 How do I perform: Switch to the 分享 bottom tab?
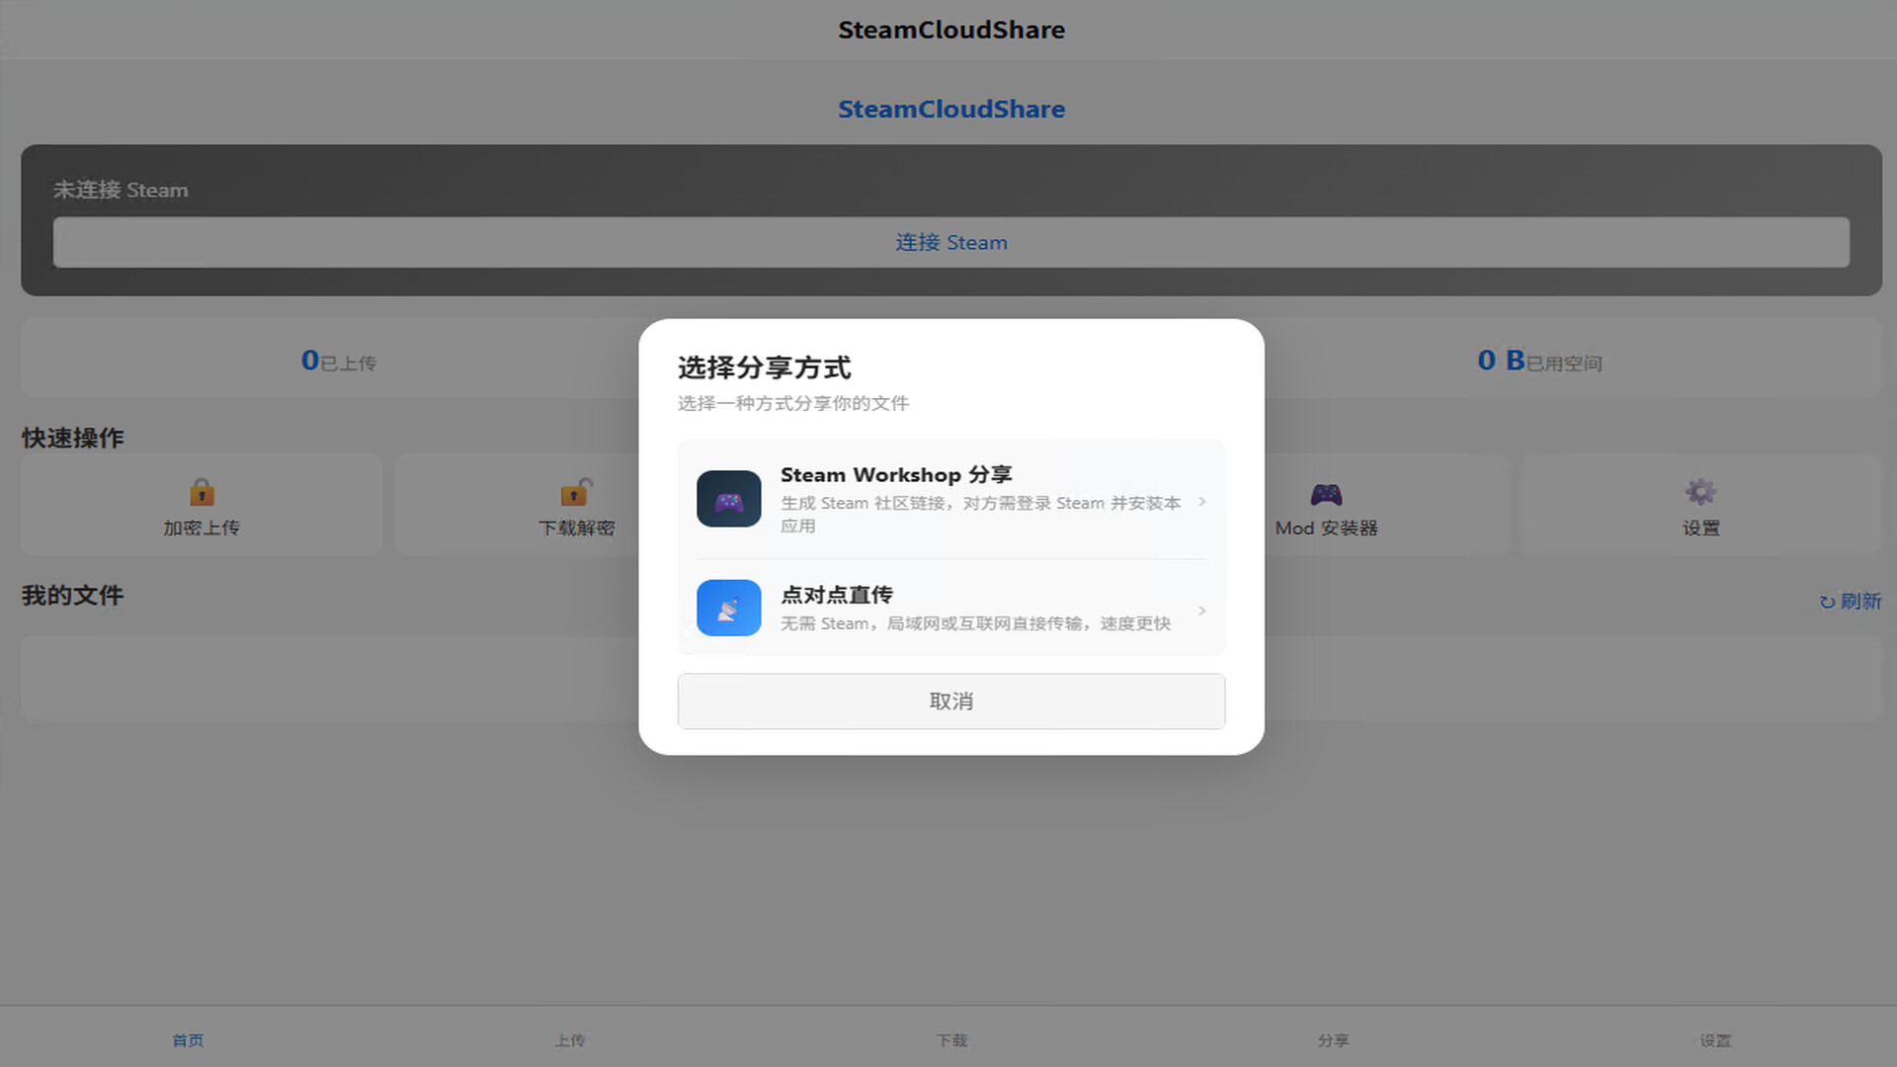(x=1333, y=1040)
